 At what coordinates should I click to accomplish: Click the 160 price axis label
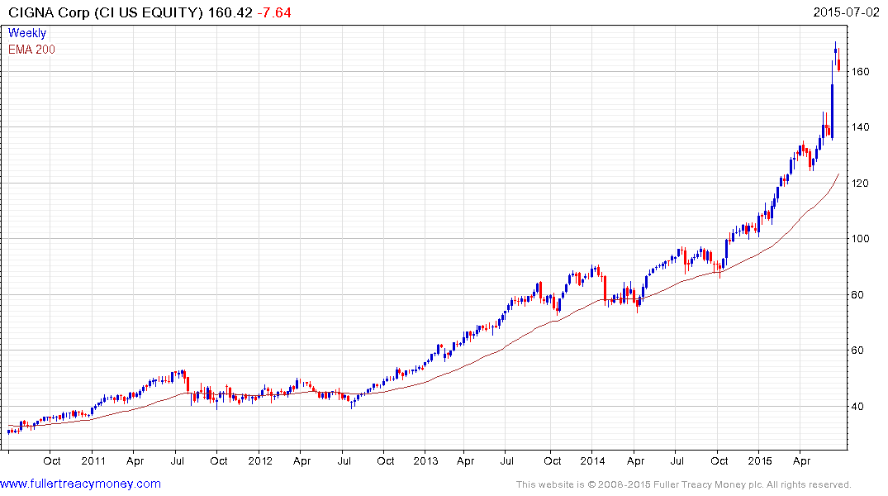coord(860,72)
